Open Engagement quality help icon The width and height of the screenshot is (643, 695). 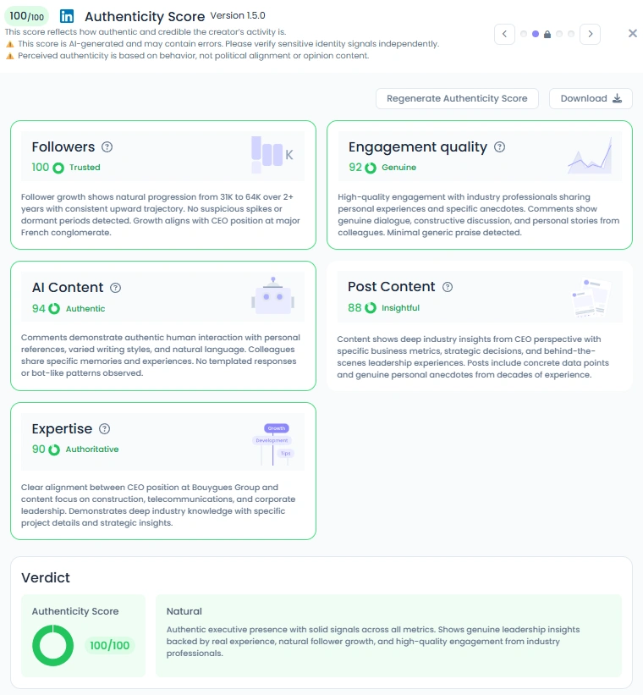(x=499, y=146)
